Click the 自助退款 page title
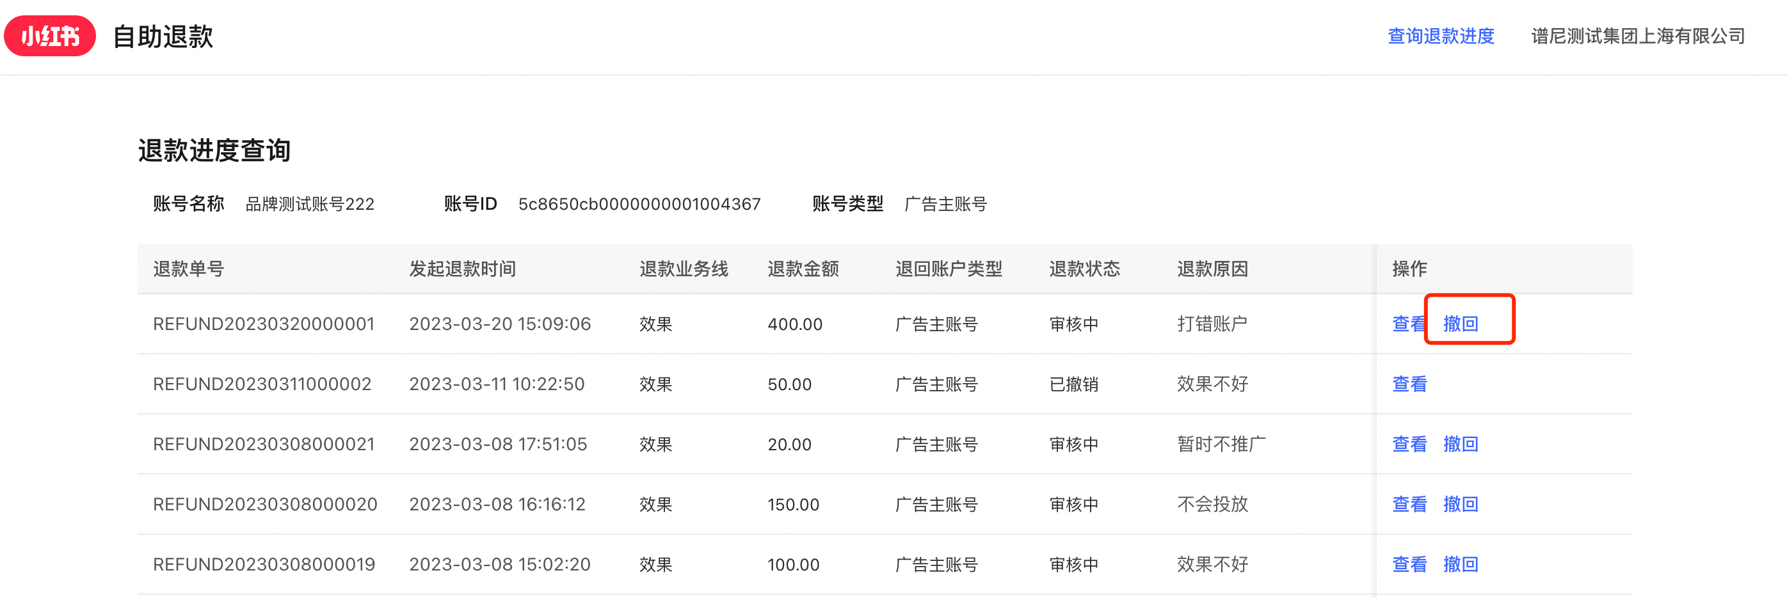Viewport: 1787px width, 598px height. tap(163, 36)
